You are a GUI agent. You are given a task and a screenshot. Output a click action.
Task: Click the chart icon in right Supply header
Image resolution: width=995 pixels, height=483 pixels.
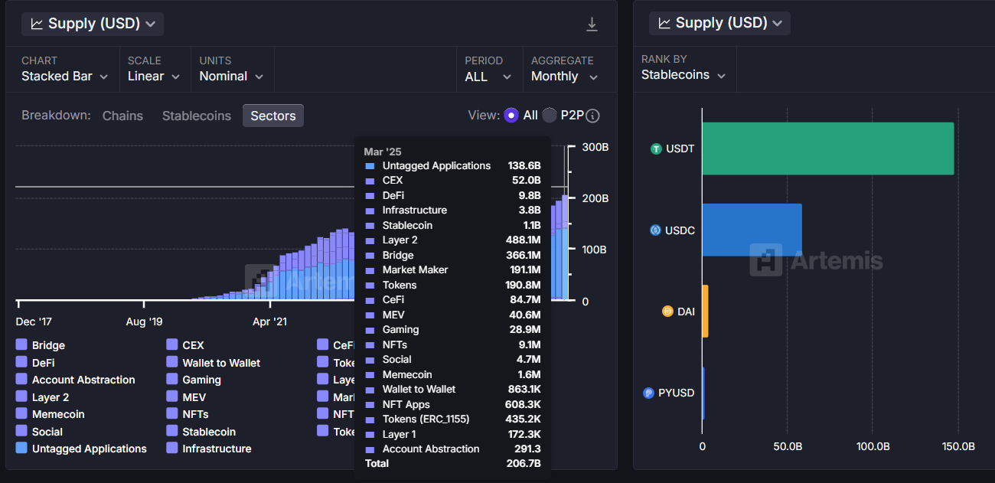(664, 23)
